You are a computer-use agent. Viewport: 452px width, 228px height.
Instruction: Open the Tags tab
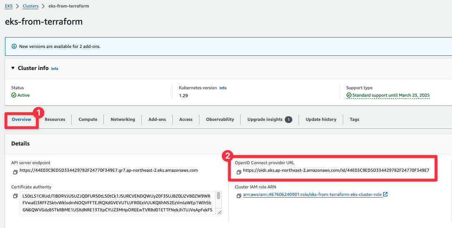354,119
